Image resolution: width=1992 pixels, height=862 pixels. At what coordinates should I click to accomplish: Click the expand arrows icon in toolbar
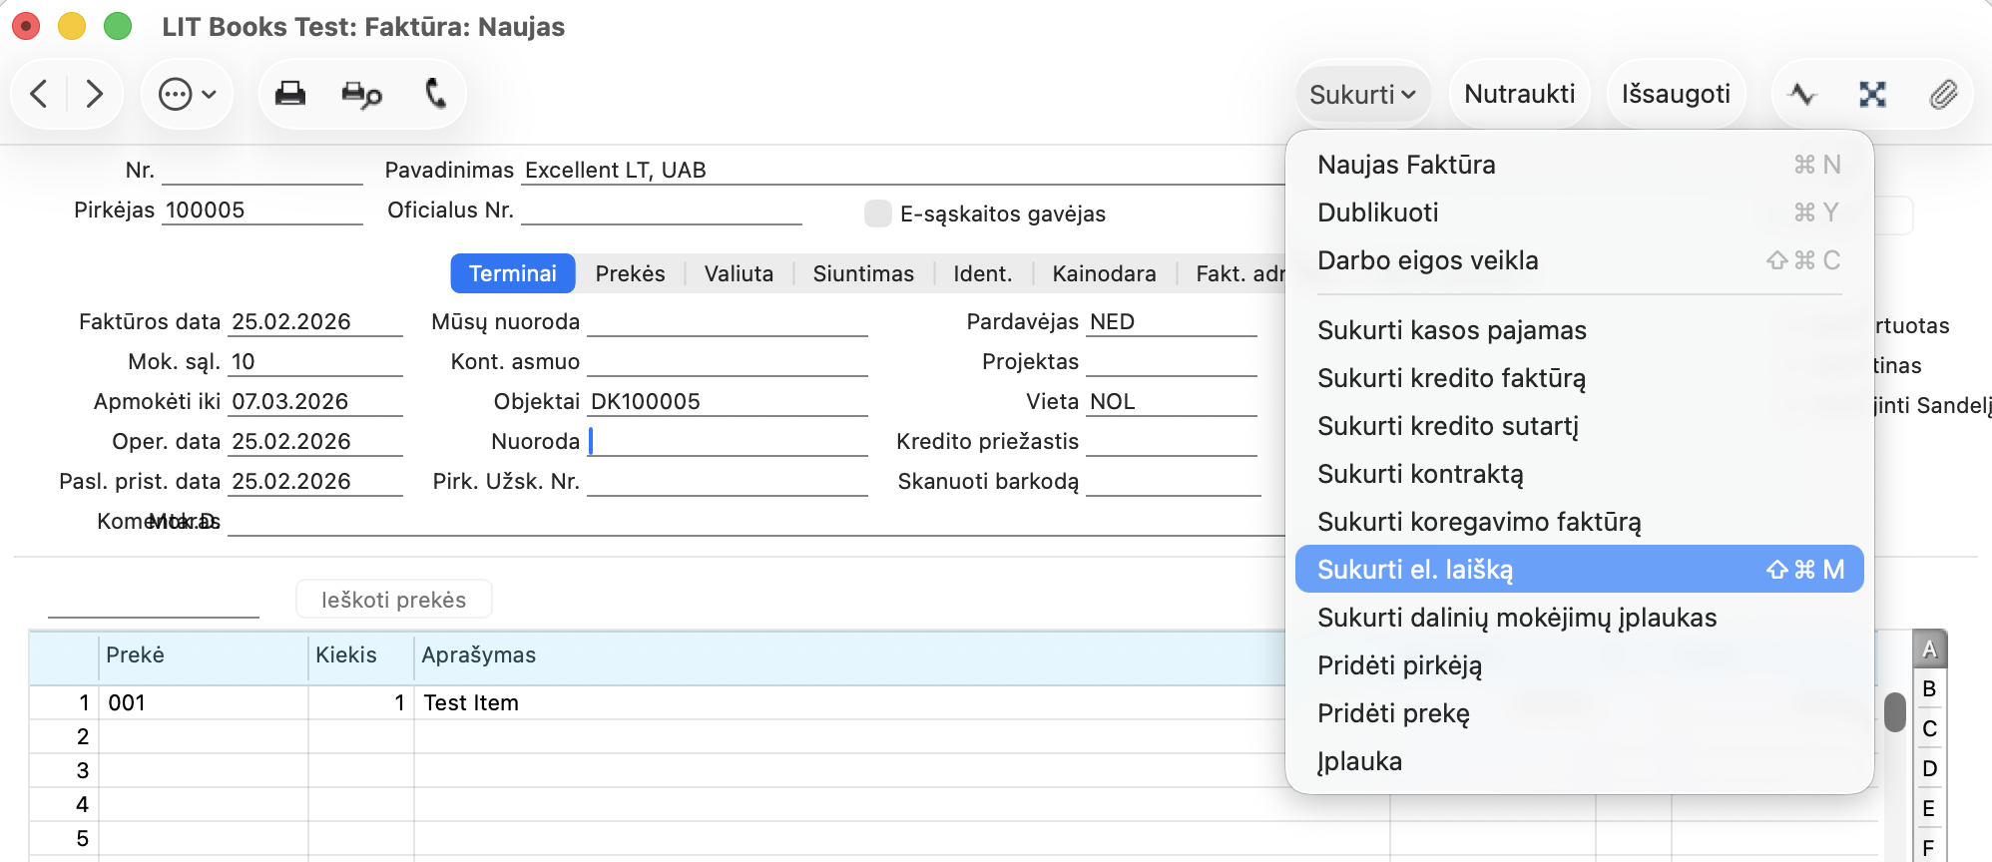point(1872,95)
